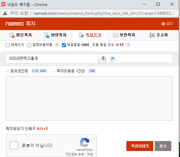Click the 쪽지보내기 send button

point(140,146)
